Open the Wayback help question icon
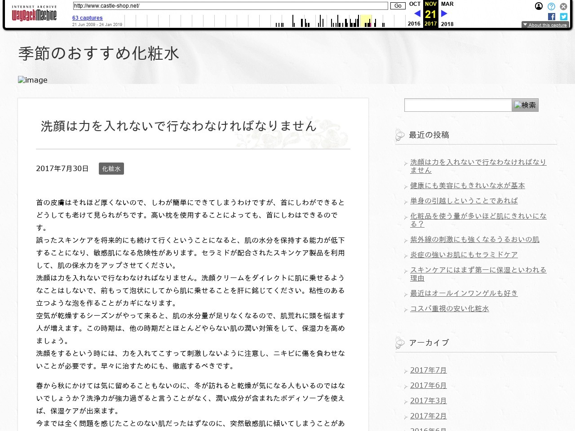575x431 pixels. pyautogui.click(x=551, y=6)
